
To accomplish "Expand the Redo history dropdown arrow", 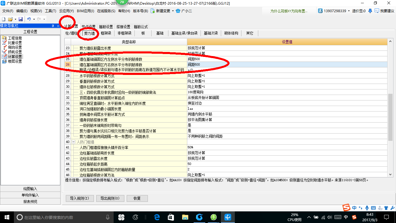I will 44,19.
